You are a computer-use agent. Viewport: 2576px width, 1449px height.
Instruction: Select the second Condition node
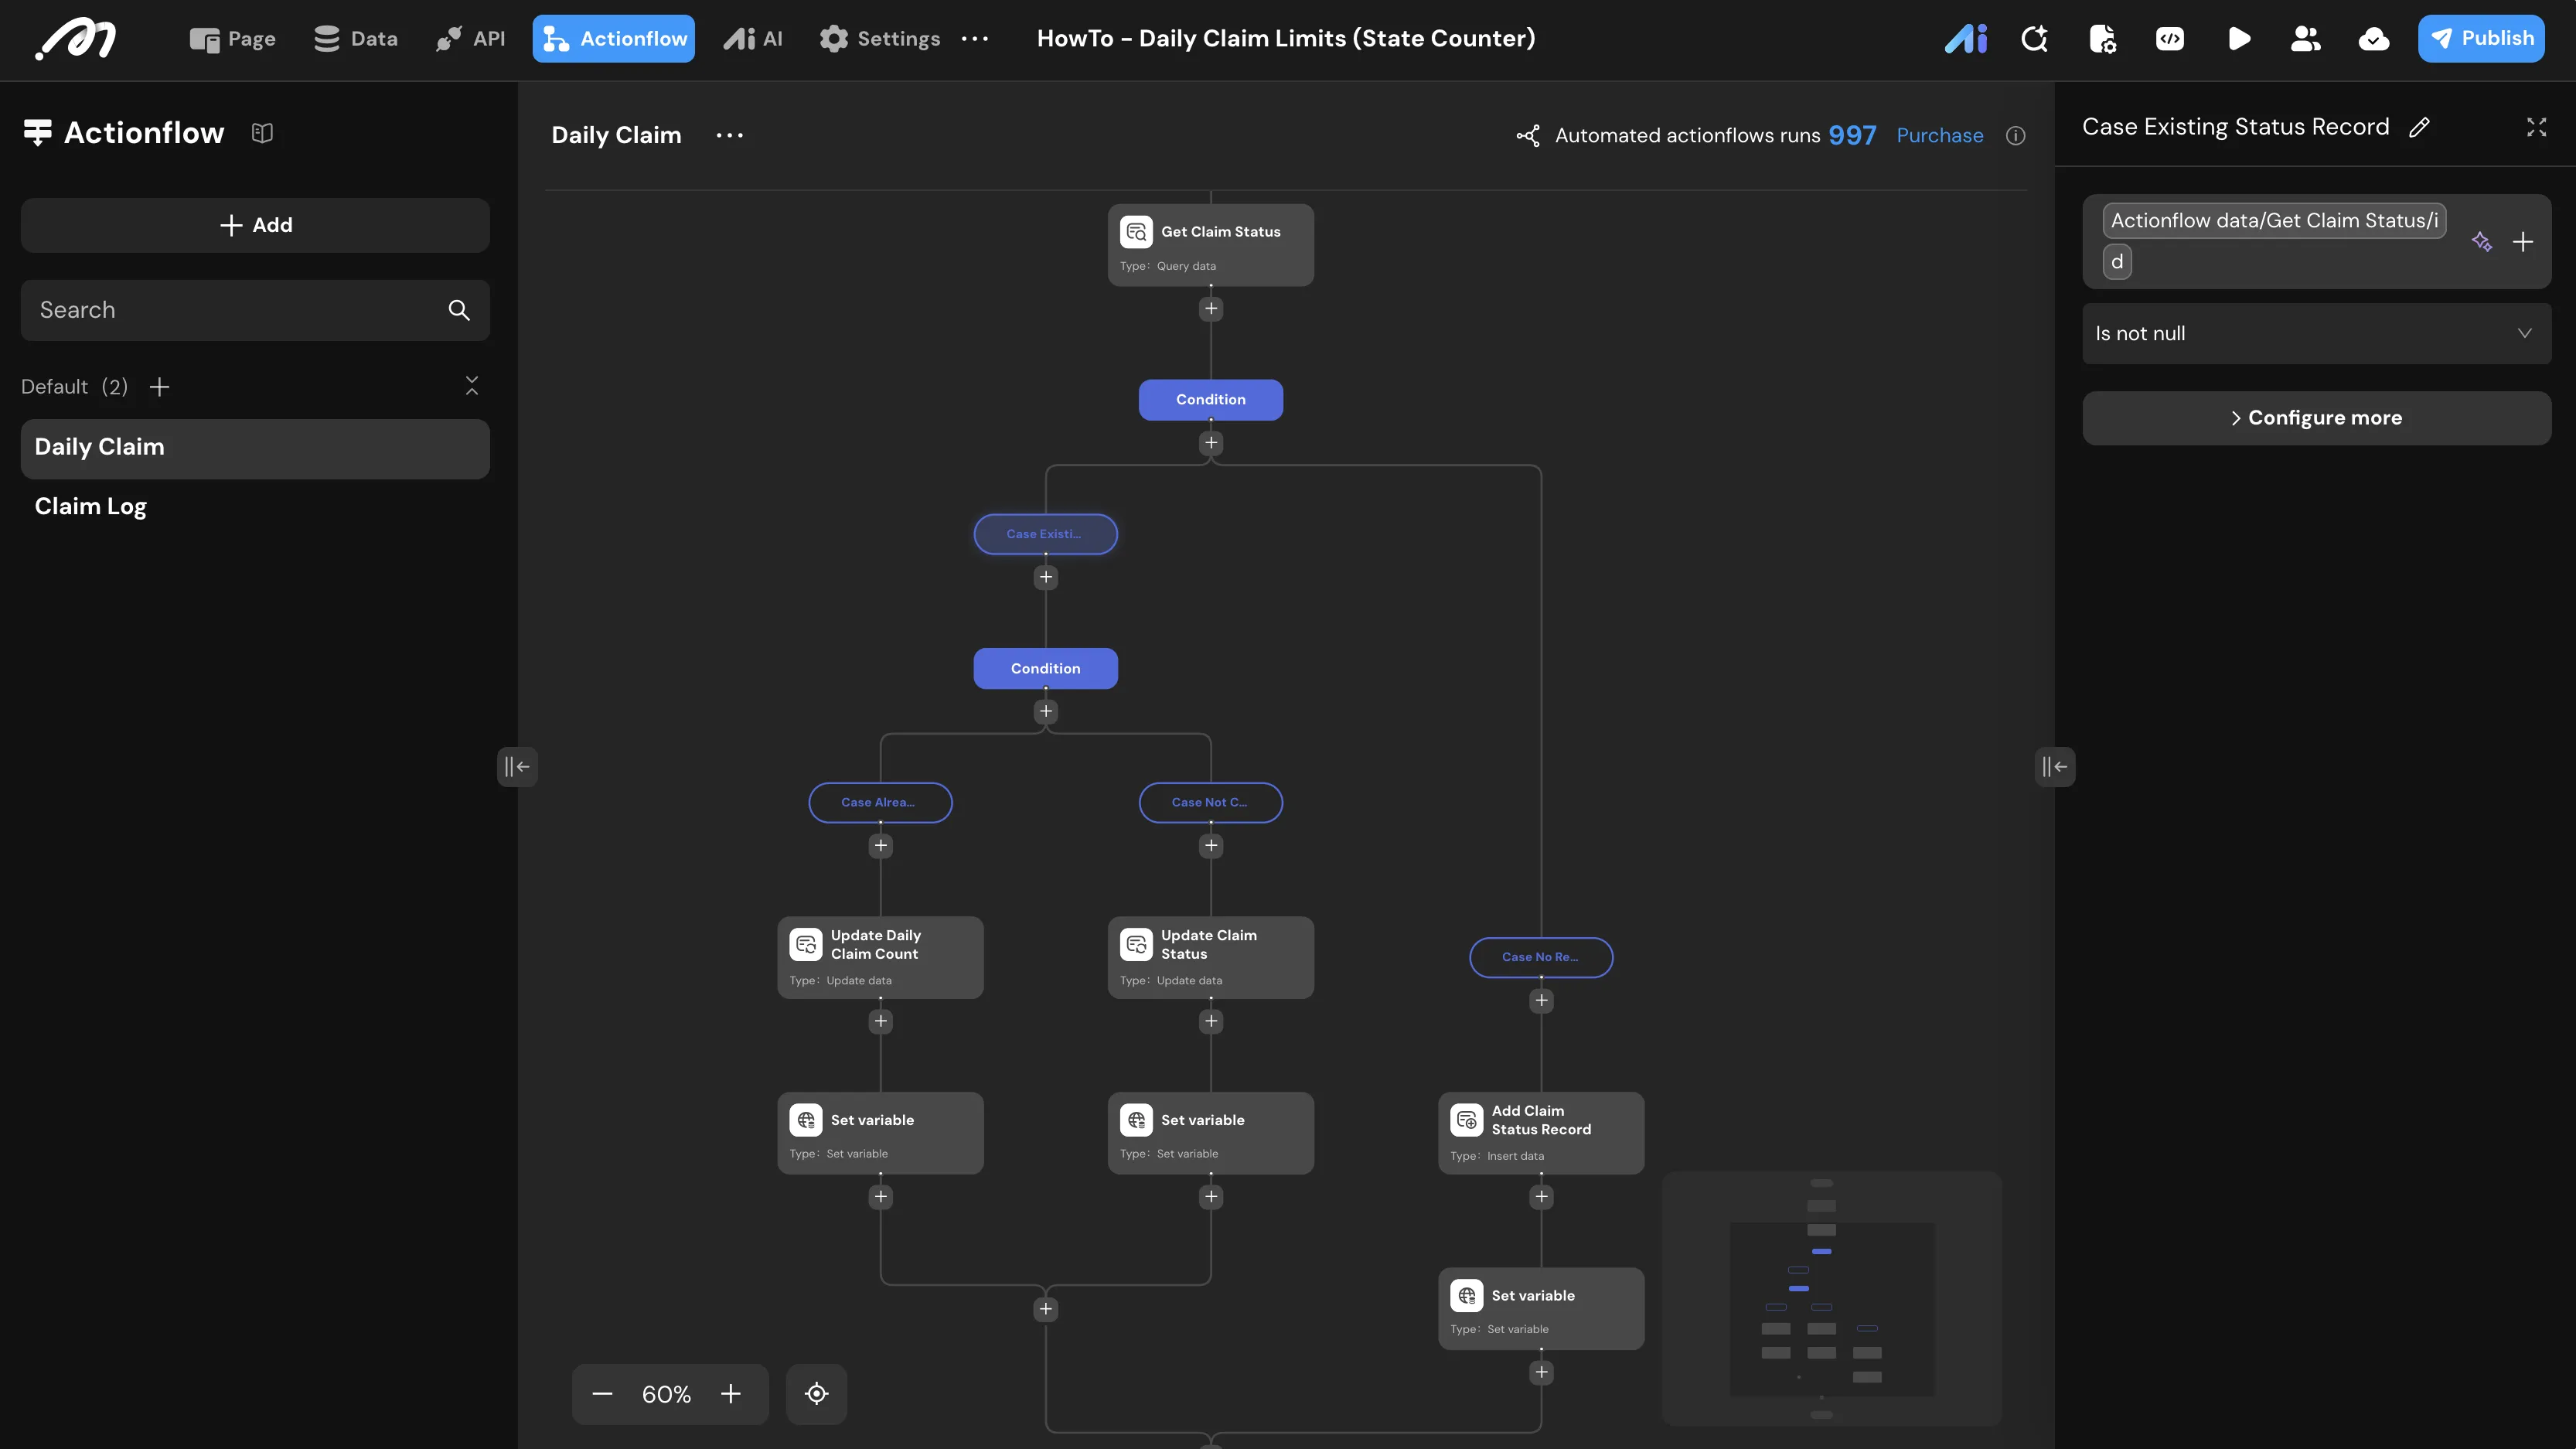pos(1045,669)
